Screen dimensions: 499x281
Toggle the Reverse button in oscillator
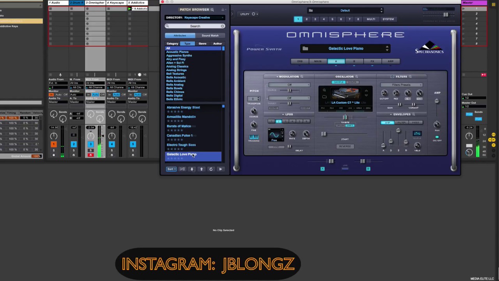(x=345, y=146)
